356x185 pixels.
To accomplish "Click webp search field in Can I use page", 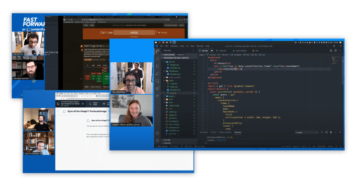I will point(134,32).
